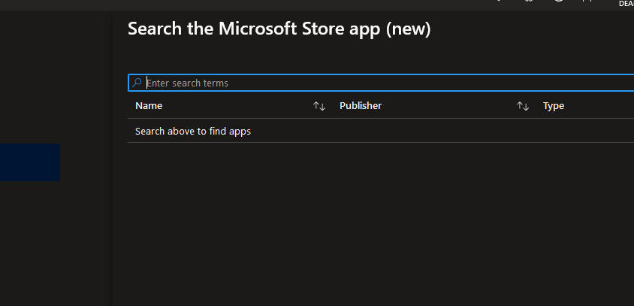
Task: Click the magnifier search icon
Action: point(137,83)
